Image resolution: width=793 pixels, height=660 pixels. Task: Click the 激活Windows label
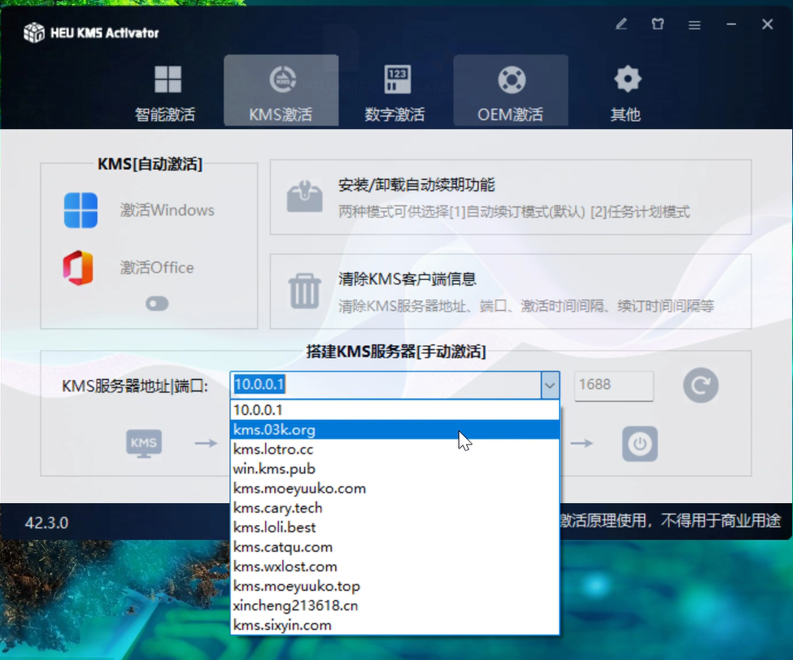click(x=168, y=210)
